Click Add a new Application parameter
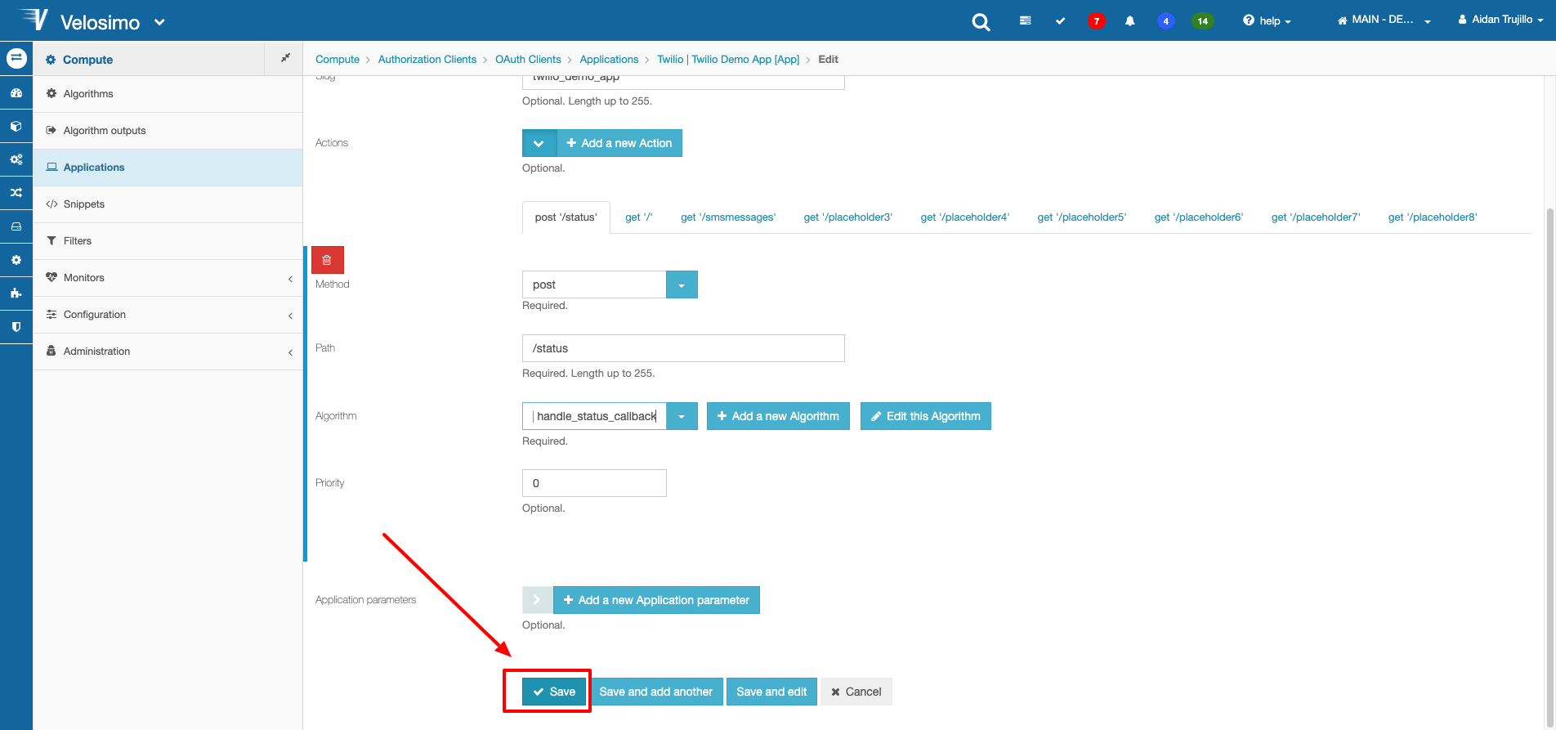Screen dimensions: 1556x730 656,600
